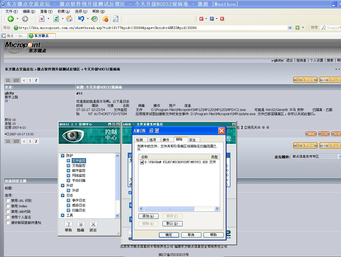Enable the 禁用 URL 识别 checkbox
Screen dimensions: 341x257
8,200
